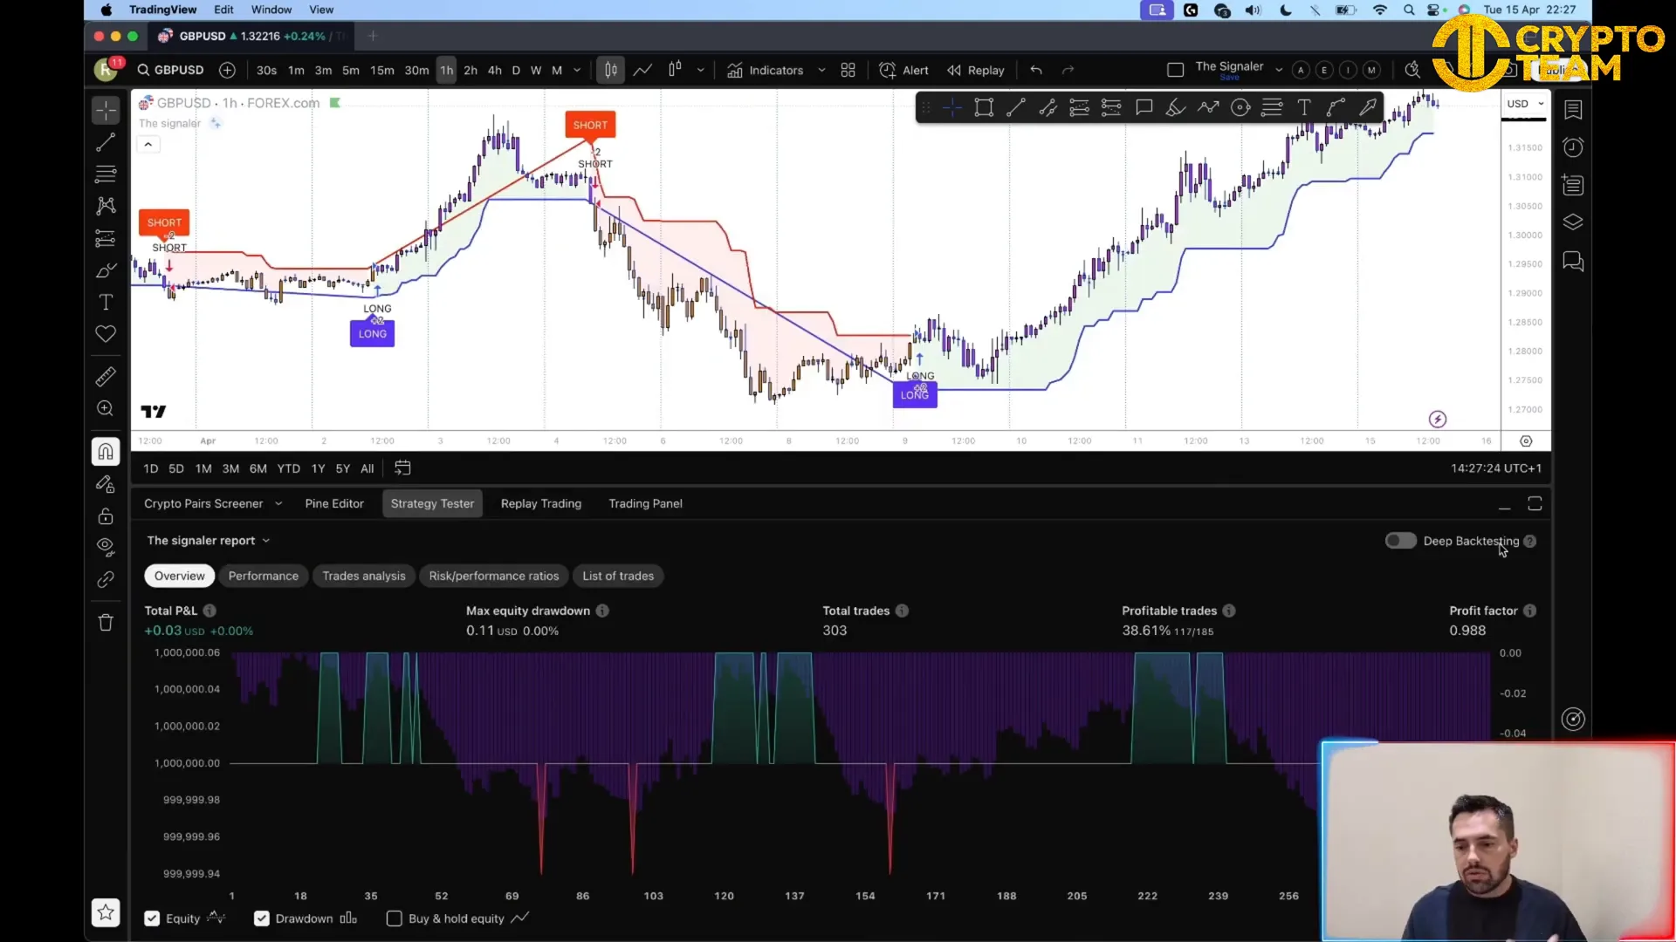Select the Strategy Tester tab
The image size is (1676, 942).
point(432,504)
